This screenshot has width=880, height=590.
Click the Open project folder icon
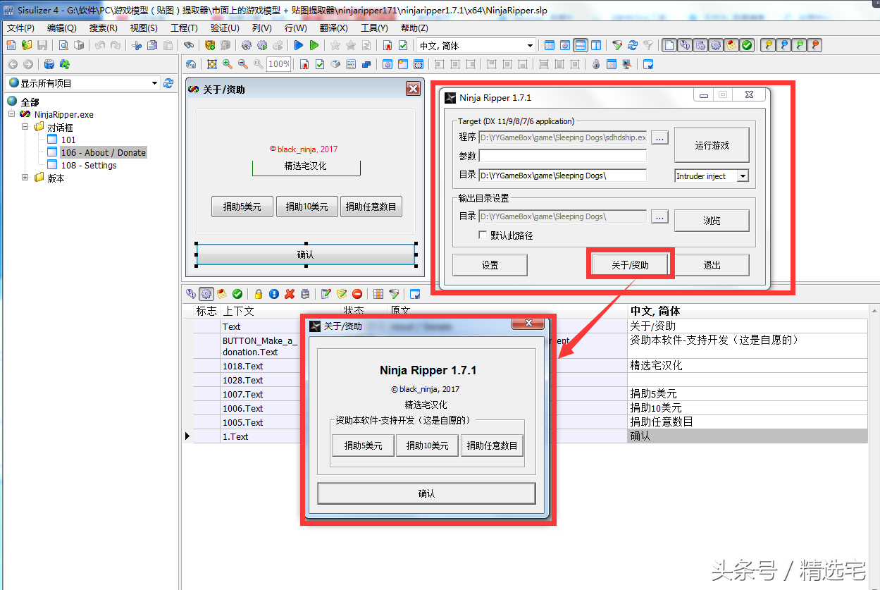(x=27, y=45)
